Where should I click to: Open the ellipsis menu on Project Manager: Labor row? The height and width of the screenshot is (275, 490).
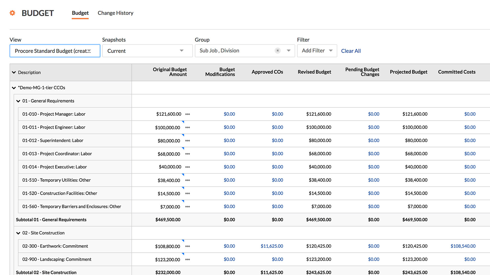188,114
